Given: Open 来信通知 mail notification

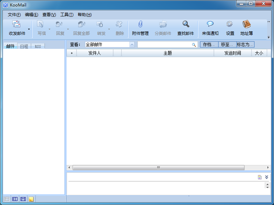Looking at the screenshot, I should pos(210,25).
